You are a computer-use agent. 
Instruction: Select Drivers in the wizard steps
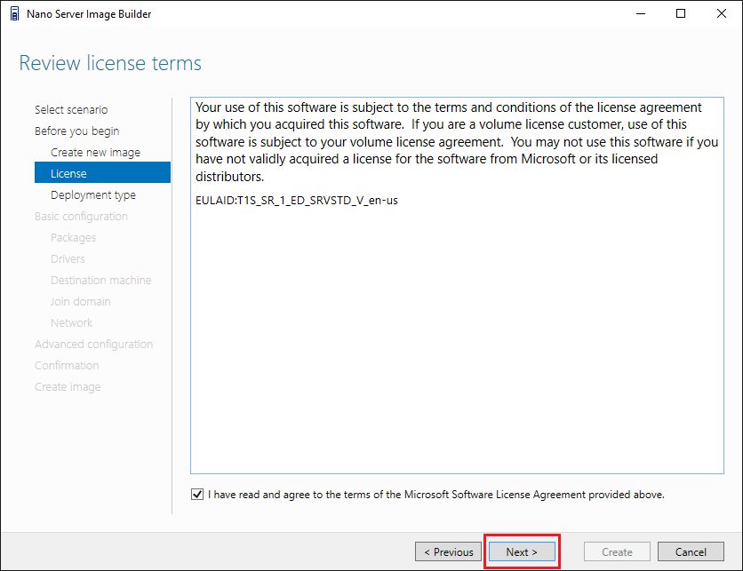[x=68, y=259]
